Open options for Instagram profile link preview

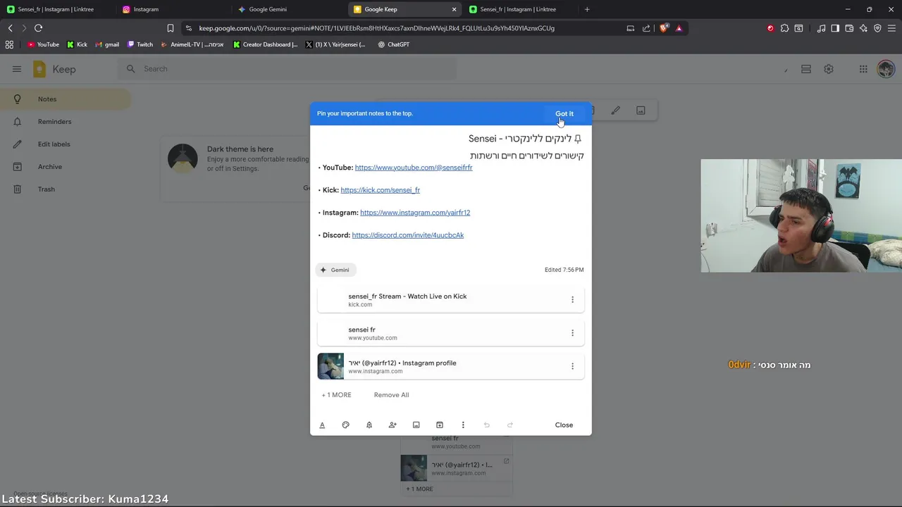pyautogui.click(x=572, y=366)
